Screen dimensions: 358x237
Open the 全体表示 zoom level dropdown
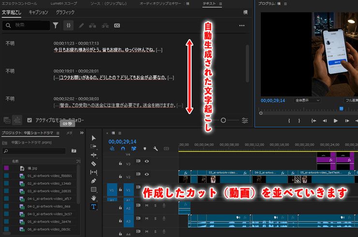click(x=307, y=100)
